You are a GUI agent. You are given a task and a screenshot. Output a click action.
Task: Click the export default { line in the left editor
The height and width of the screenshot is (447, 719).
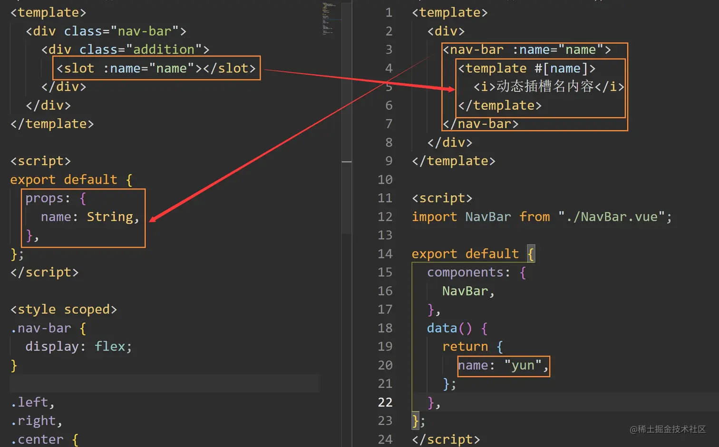coord(71,180)
